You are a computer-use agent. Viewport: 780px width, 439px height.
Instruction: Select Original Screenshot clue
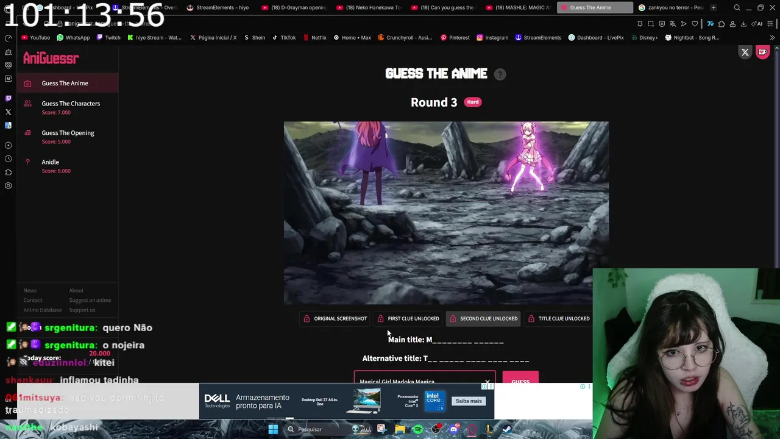(335, 318)
